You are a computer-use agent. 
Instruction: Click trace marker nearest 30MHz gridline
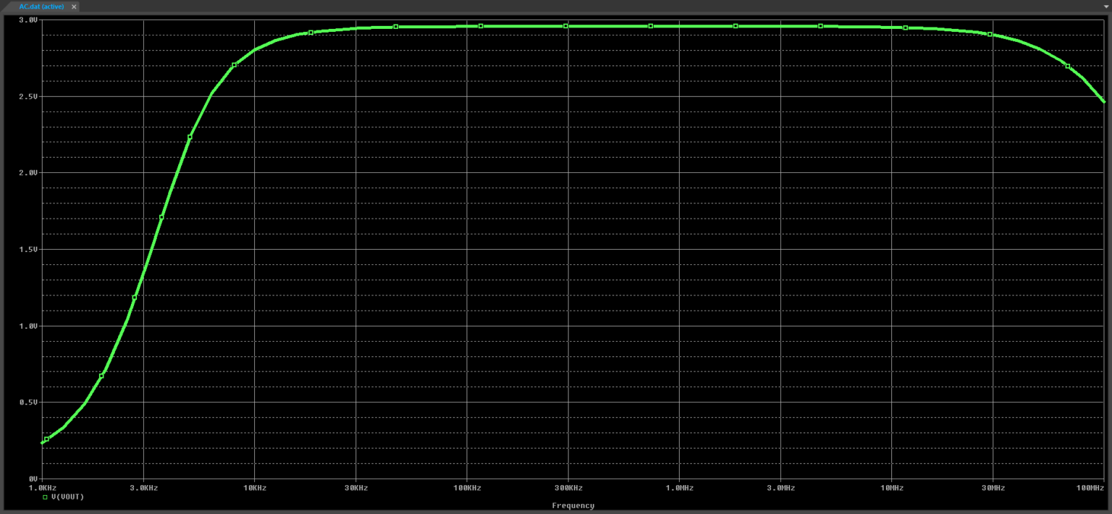click(990, 34)
